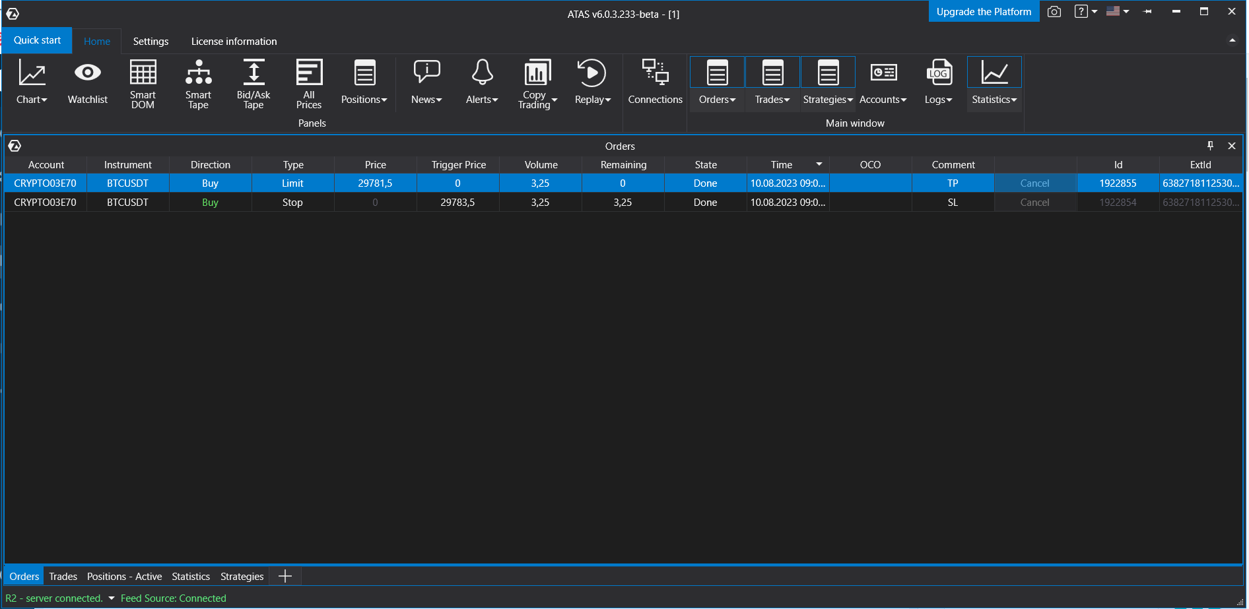Image resolution: width=1249 pixels, height=609 pixels.
Task: Collapse the ribbon with the up arrow
Action: pyautogui.click(x=1232, y=40)
